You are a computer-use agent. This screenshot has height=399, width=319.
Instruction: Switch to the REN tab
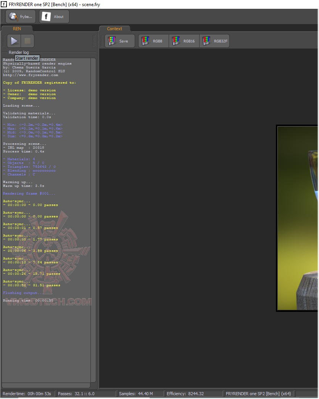(x=17, y=29)
